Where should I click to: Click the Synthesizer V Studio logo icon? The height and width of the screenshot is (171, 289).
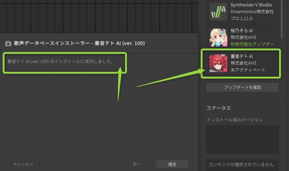[x=218, y=12]
